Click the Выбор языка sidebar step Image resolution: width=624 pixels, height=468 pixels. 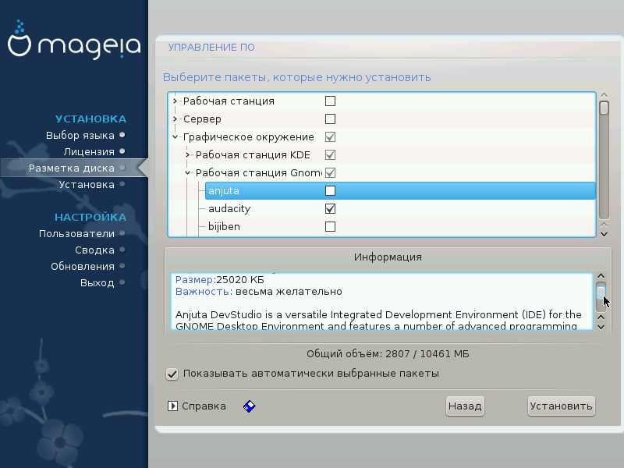[x=80, y=135]
